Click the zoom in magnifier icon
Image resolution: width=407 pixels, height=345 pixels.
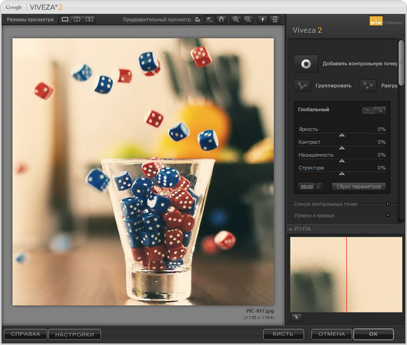pos(236,20)
